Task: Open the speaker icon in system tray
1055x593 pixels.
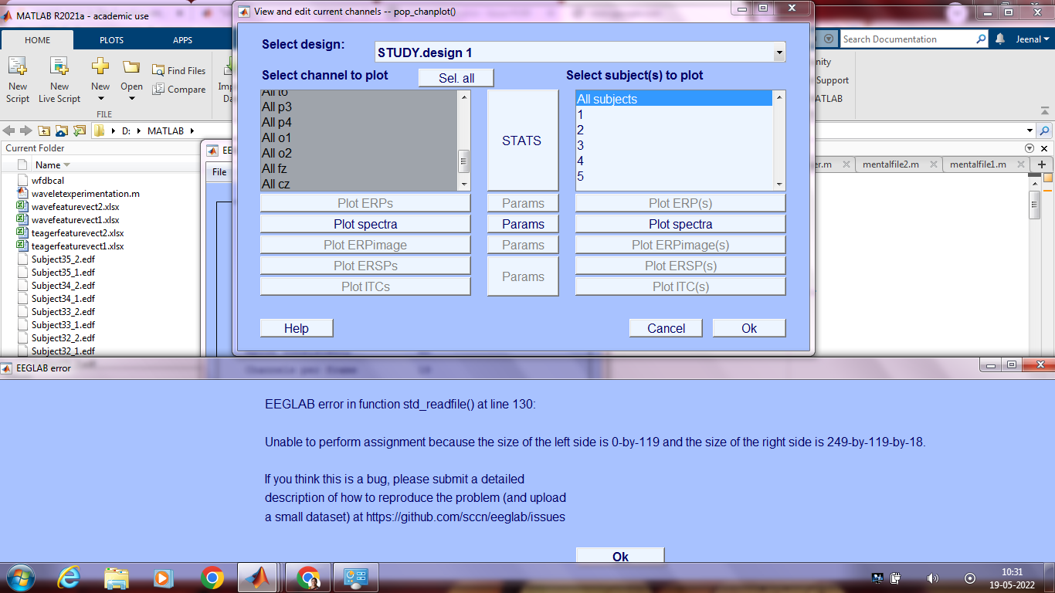Action: coord(931,577)
